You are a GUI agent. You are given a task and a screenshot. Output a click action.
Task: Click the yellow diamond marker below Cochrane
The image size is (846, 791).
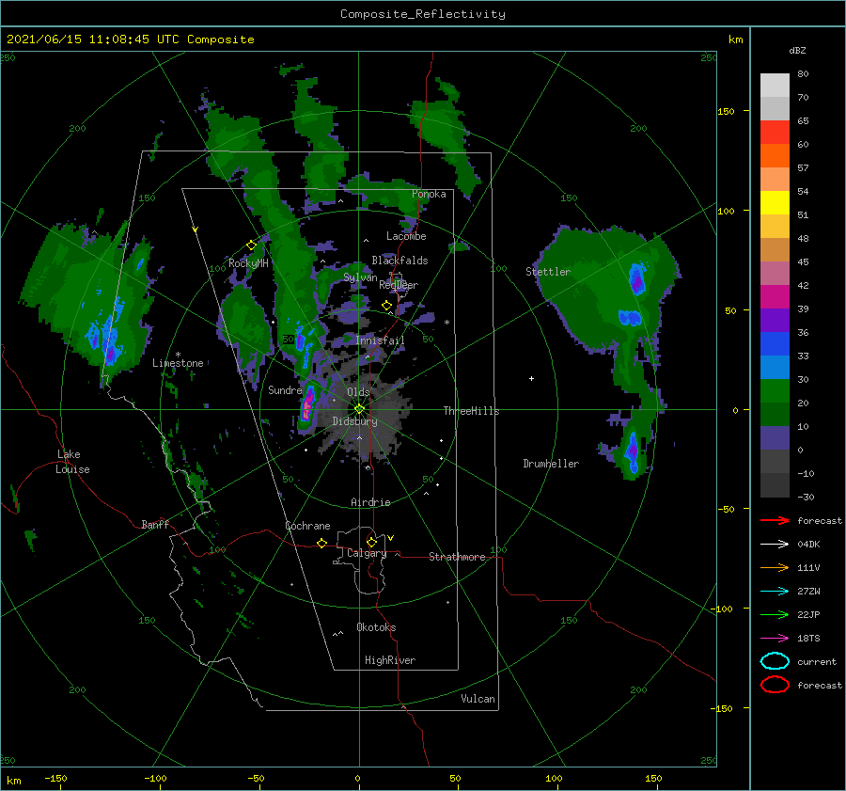[x=322, y=543]
